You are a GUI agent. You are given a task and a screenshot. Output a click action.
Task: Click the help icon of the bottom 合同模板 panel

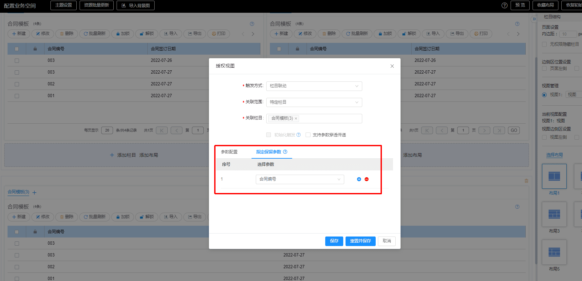517,207
